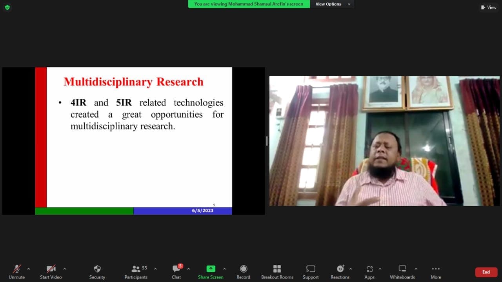This screenshot has height=282, width=502.
Task: Start recording the meeting
Action: pos(243,271)
